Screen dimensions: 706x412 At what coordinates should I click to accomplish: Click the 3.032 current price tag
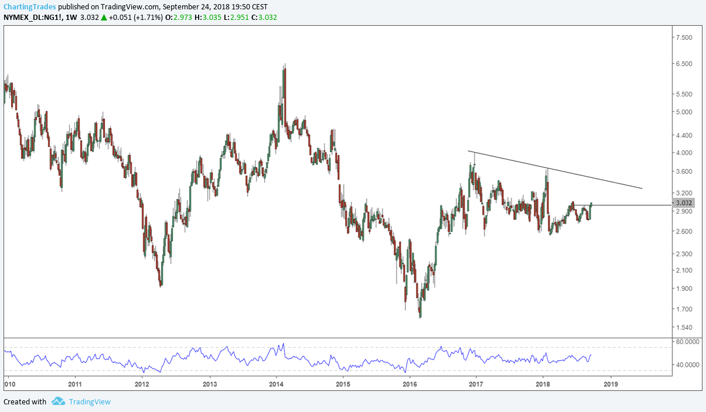[x=684, y=203]
